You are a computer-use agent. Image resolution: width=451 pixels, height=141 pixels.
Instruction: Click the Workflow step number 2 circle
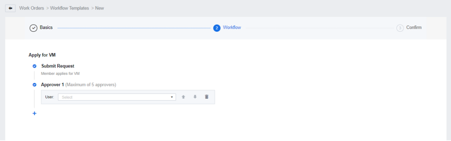pyautogui.click(x=217, y=28)
